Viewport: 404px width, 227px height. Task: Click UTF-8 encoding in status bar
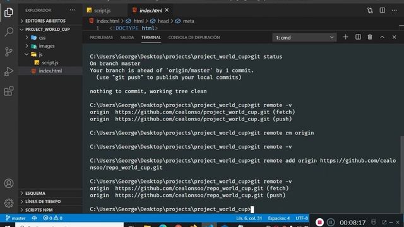pyautogui.click(x=302, y=218)
